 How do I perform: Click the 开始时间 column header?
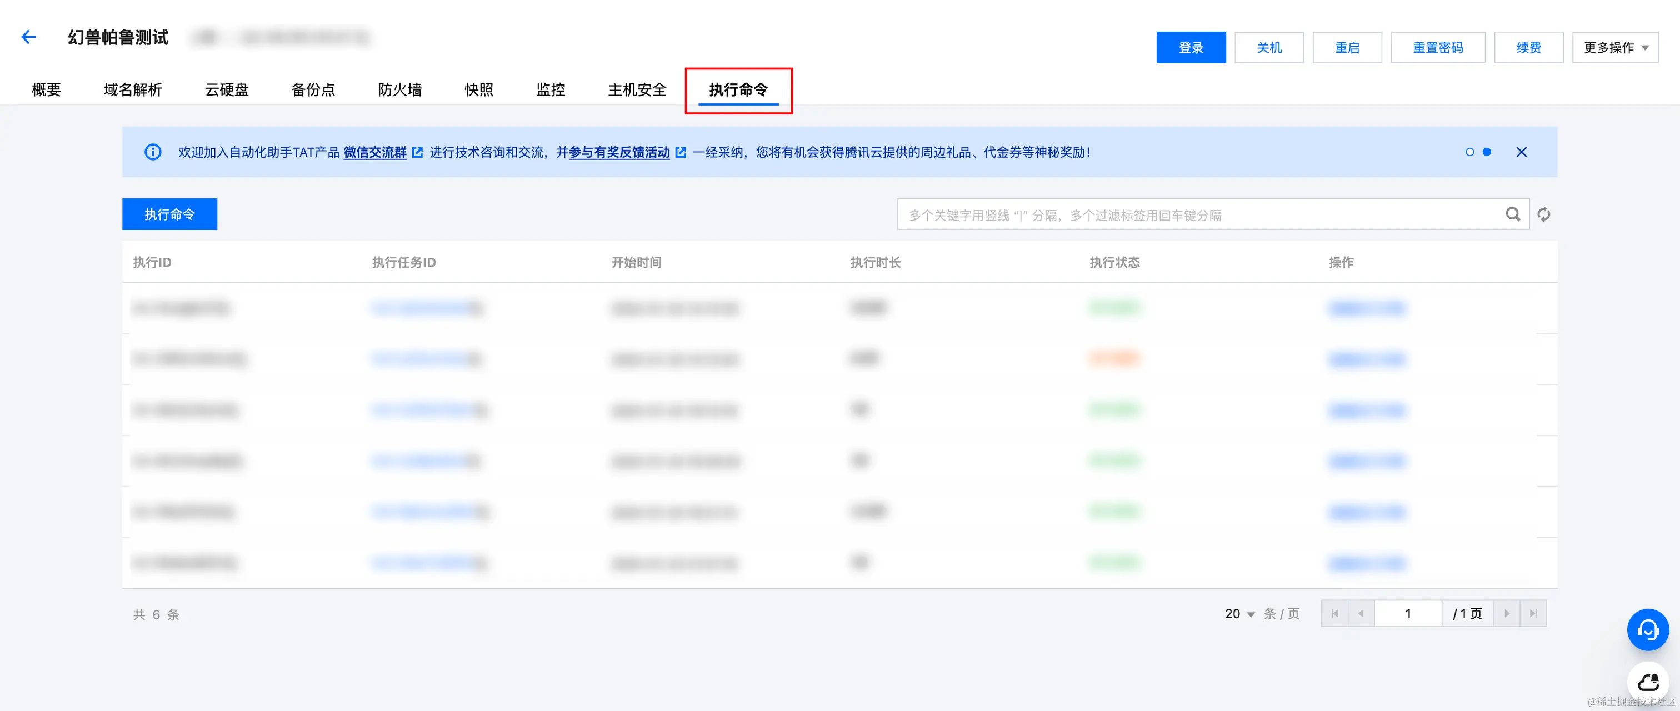(636, 262)
